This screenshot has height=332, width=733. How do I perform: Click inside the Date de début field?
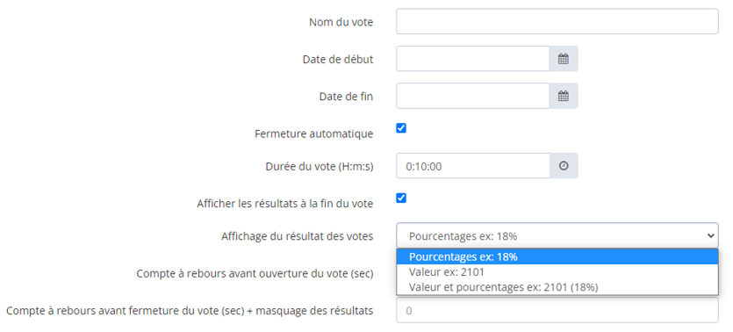coord(472,59)
